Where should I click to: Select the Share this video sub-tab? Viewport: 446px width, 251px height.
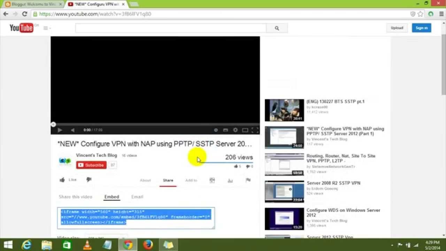click(x=76, y=197)
